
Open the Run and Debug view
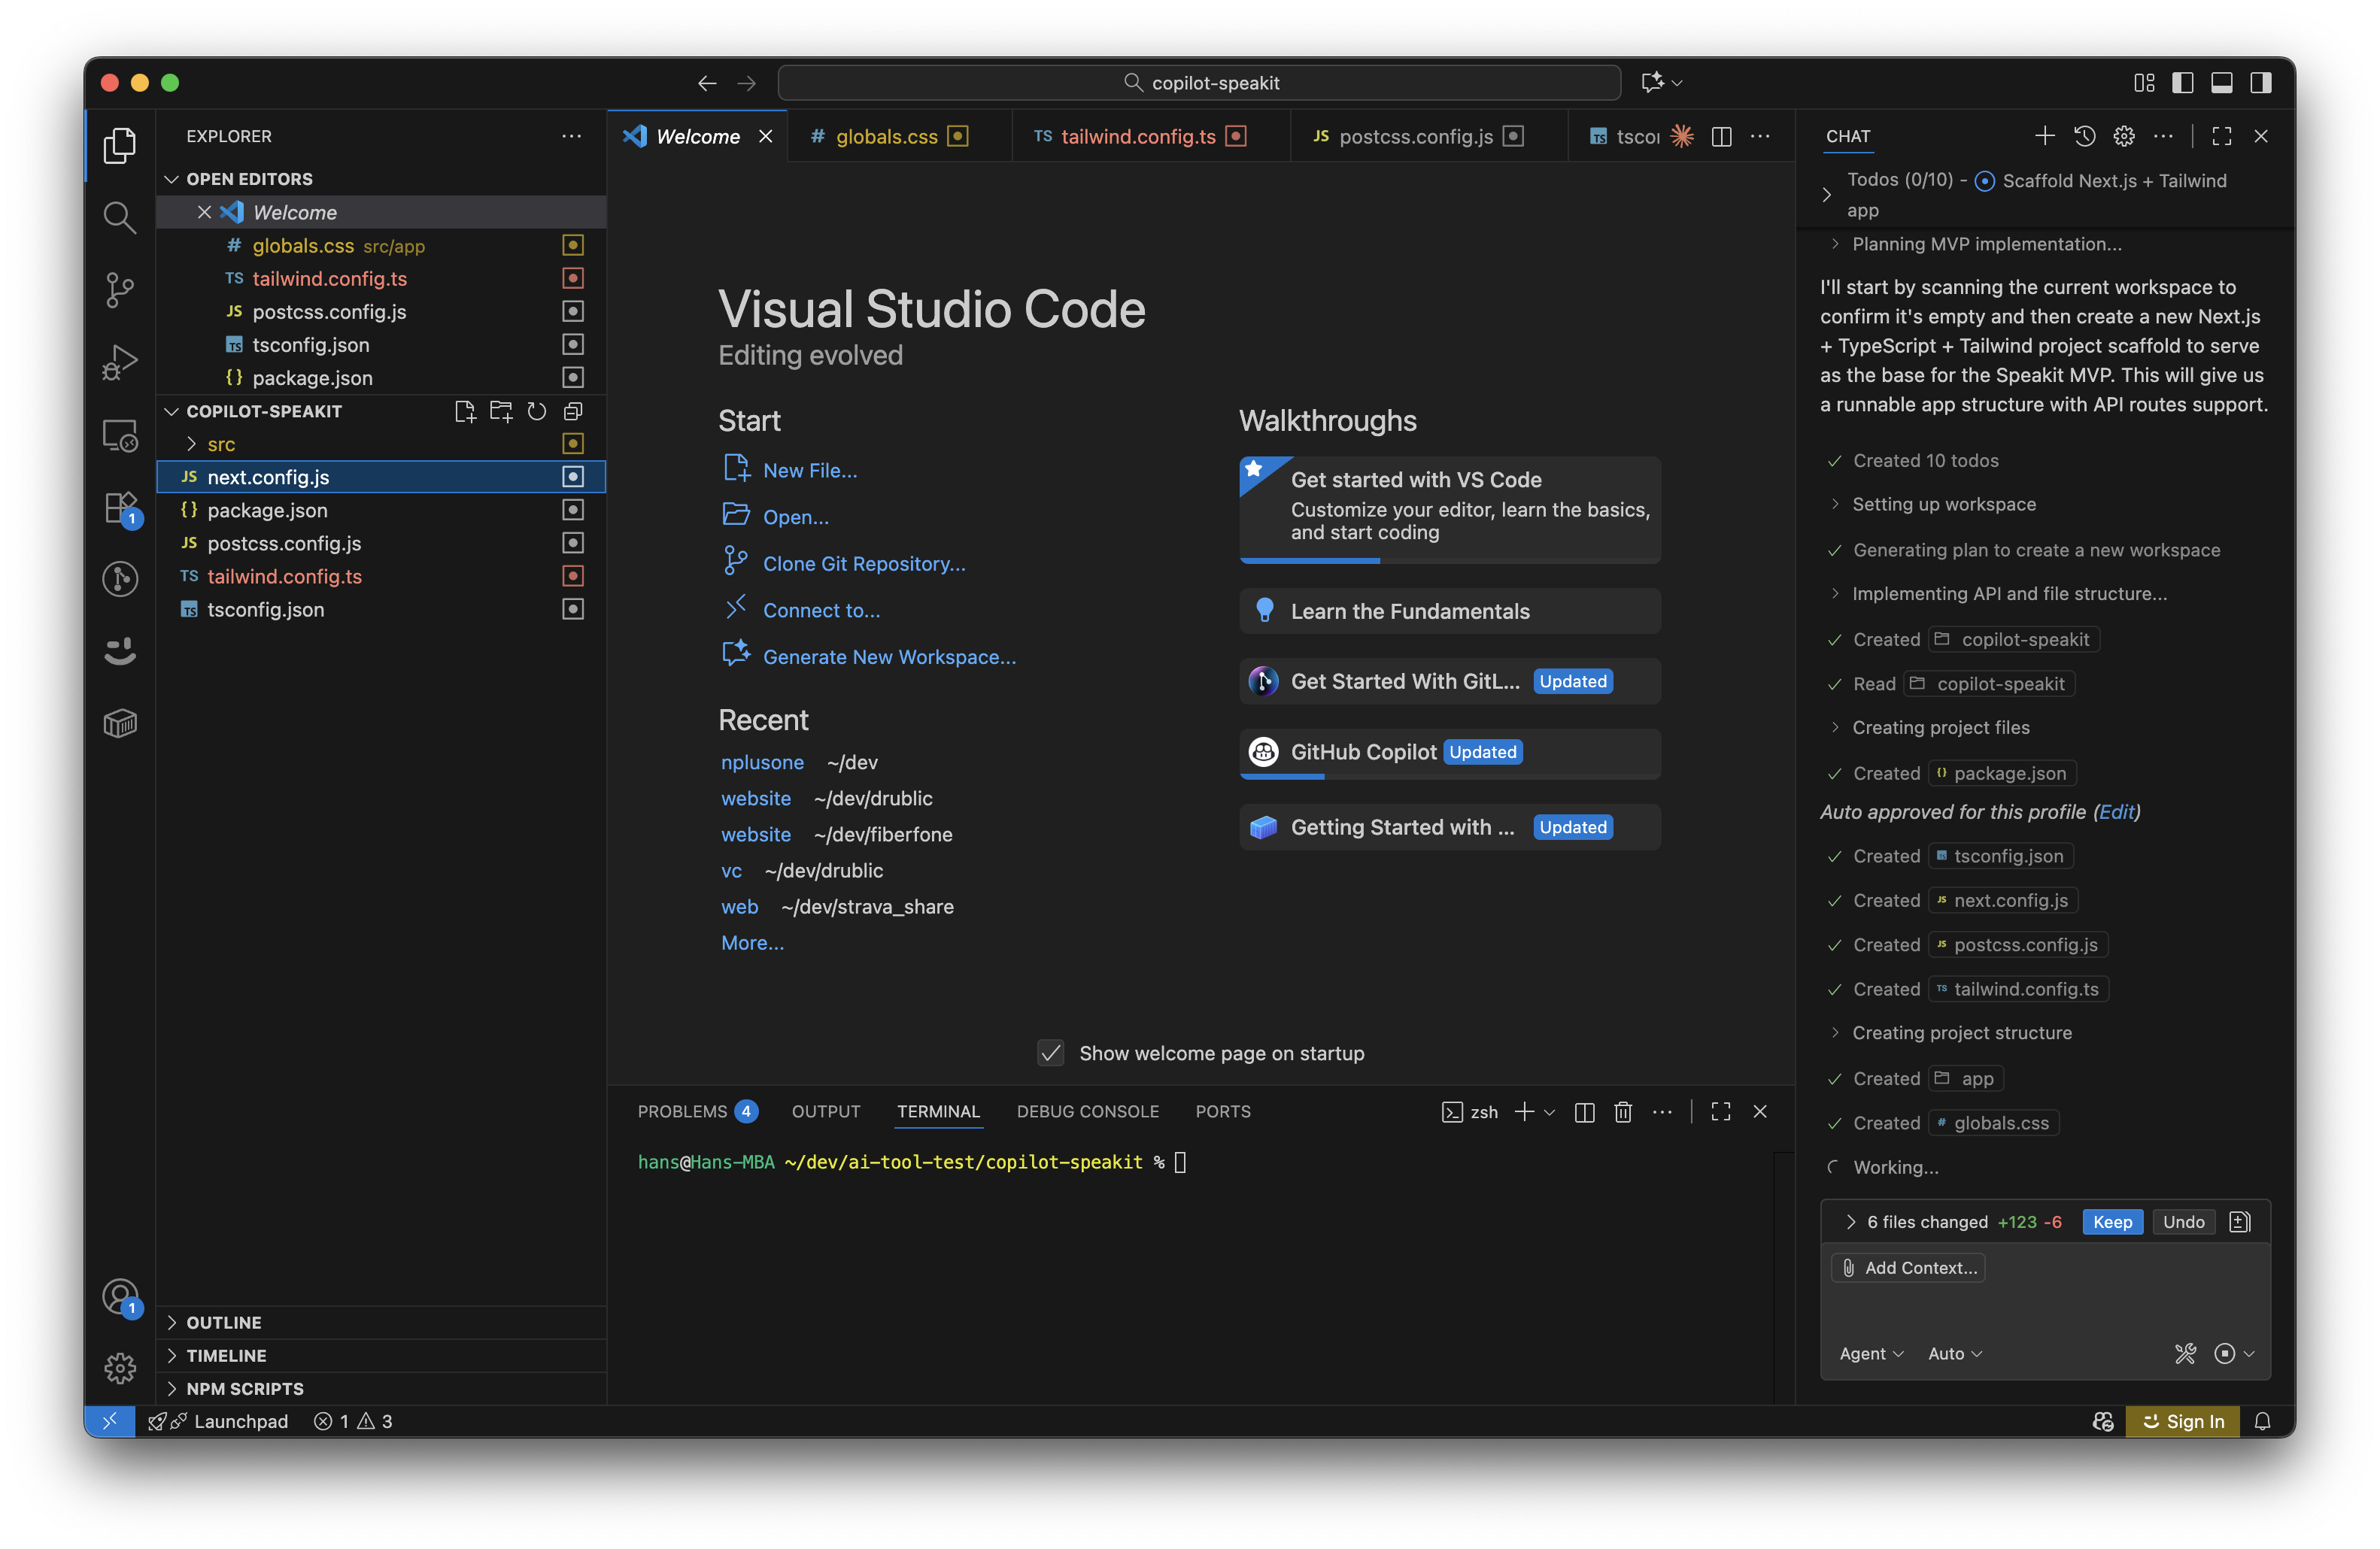(x=119, y=362)
